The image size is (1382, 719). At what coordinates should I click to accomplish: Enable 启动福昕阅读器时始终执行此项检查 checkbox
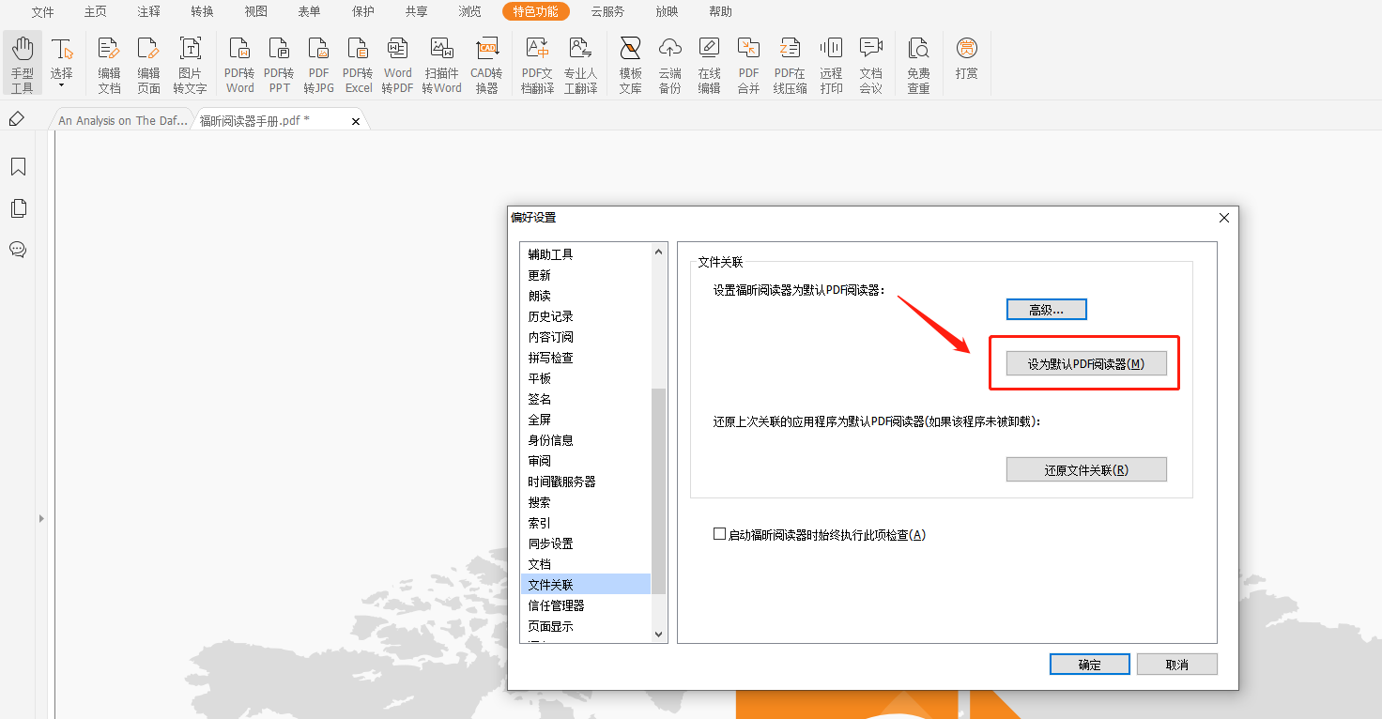coord(720,534)
